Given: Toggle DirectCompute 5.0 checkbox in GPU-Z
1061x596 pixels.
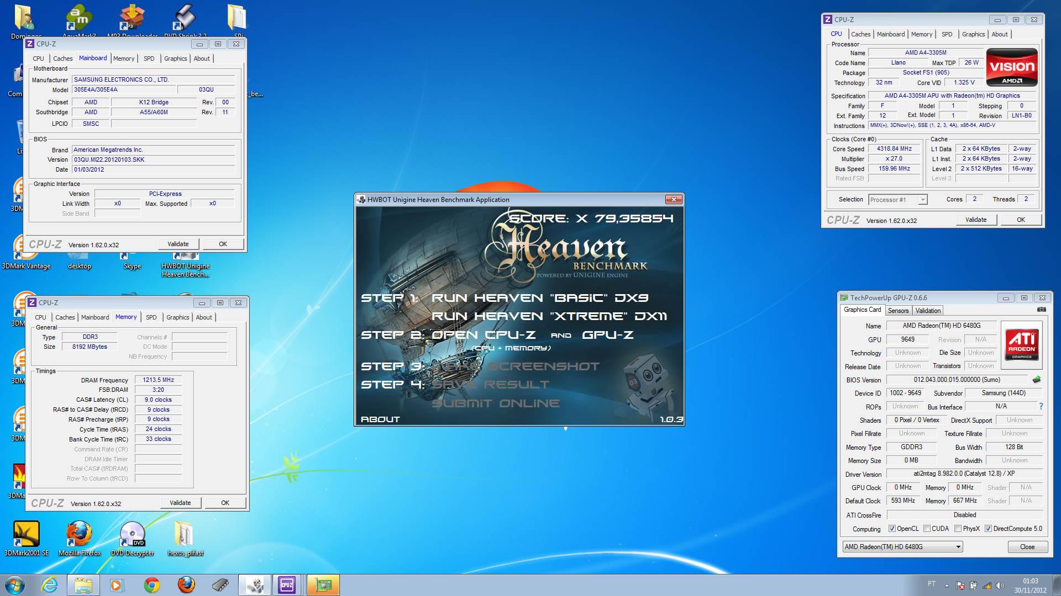Looking at the screenshot, I should (x=988, y=529).
